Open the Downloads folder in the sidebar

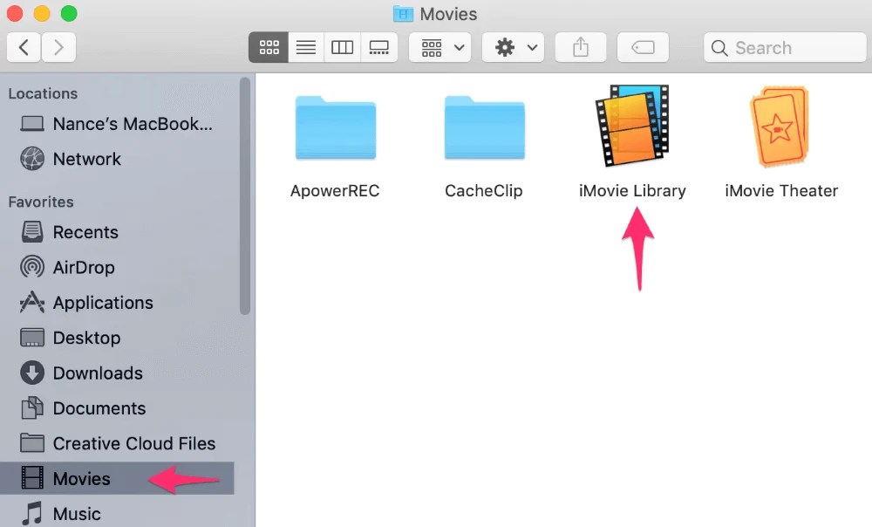(x=98, y=373)
